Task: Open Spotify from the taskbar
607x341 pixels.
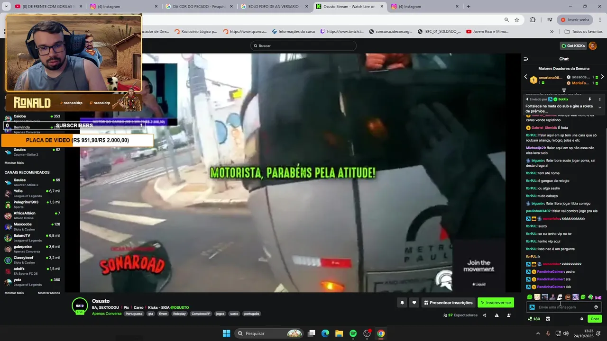Action: coord(353,333)
